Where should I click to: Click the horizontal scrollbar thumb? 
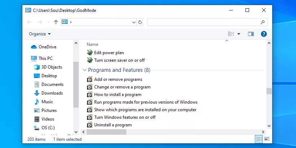pyautogui.click(x=106, y=132)
